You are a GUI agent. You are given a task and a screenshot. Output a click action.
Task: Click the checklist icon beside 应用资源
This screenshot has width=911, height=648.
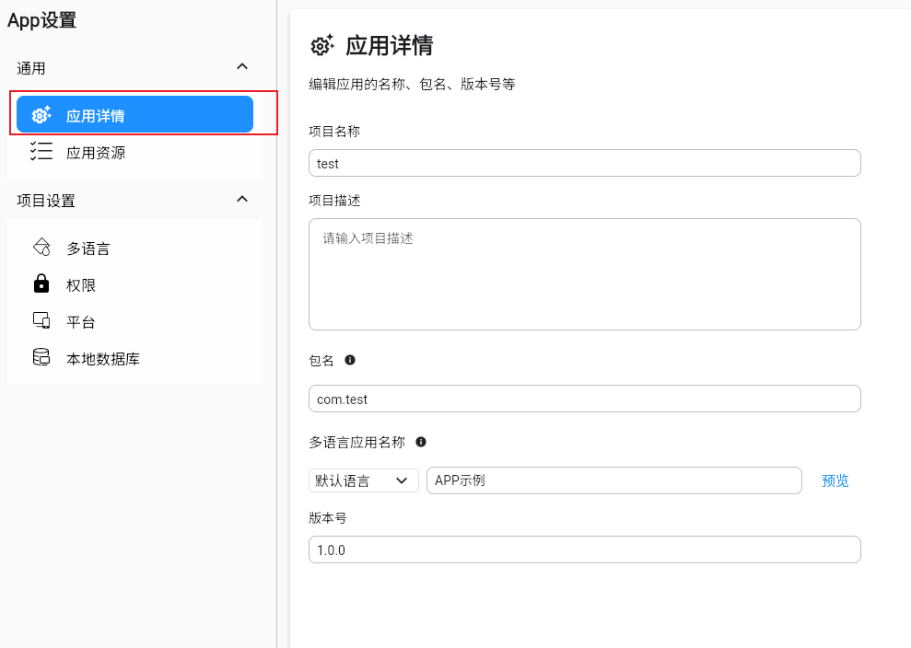[41, 151]
